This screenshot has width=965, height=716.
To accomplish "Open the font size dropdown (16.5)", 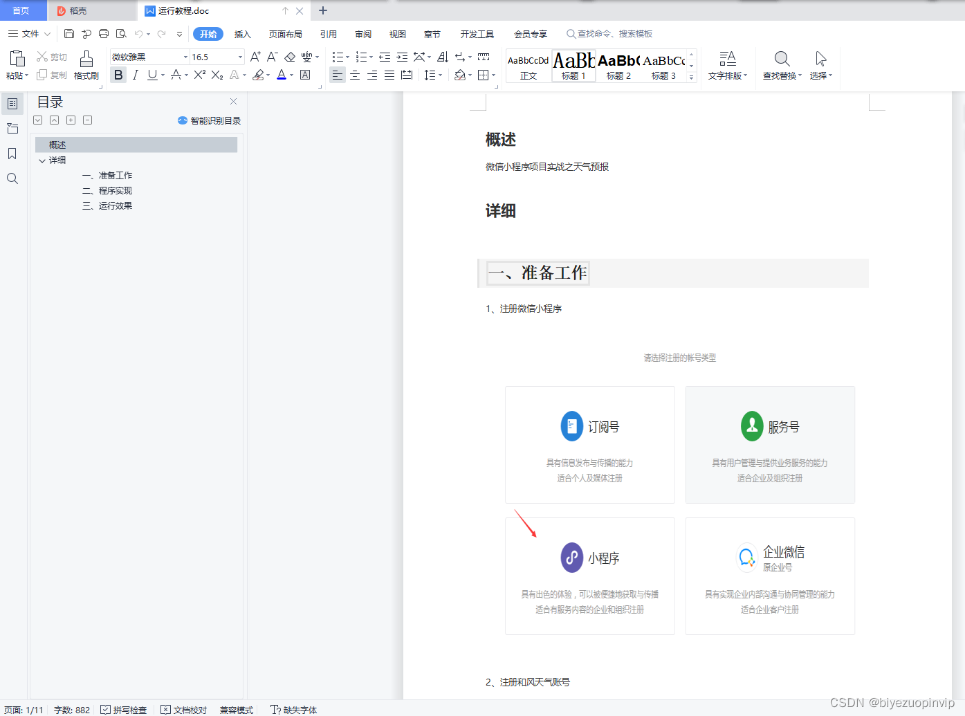I will tap(240, 57).
